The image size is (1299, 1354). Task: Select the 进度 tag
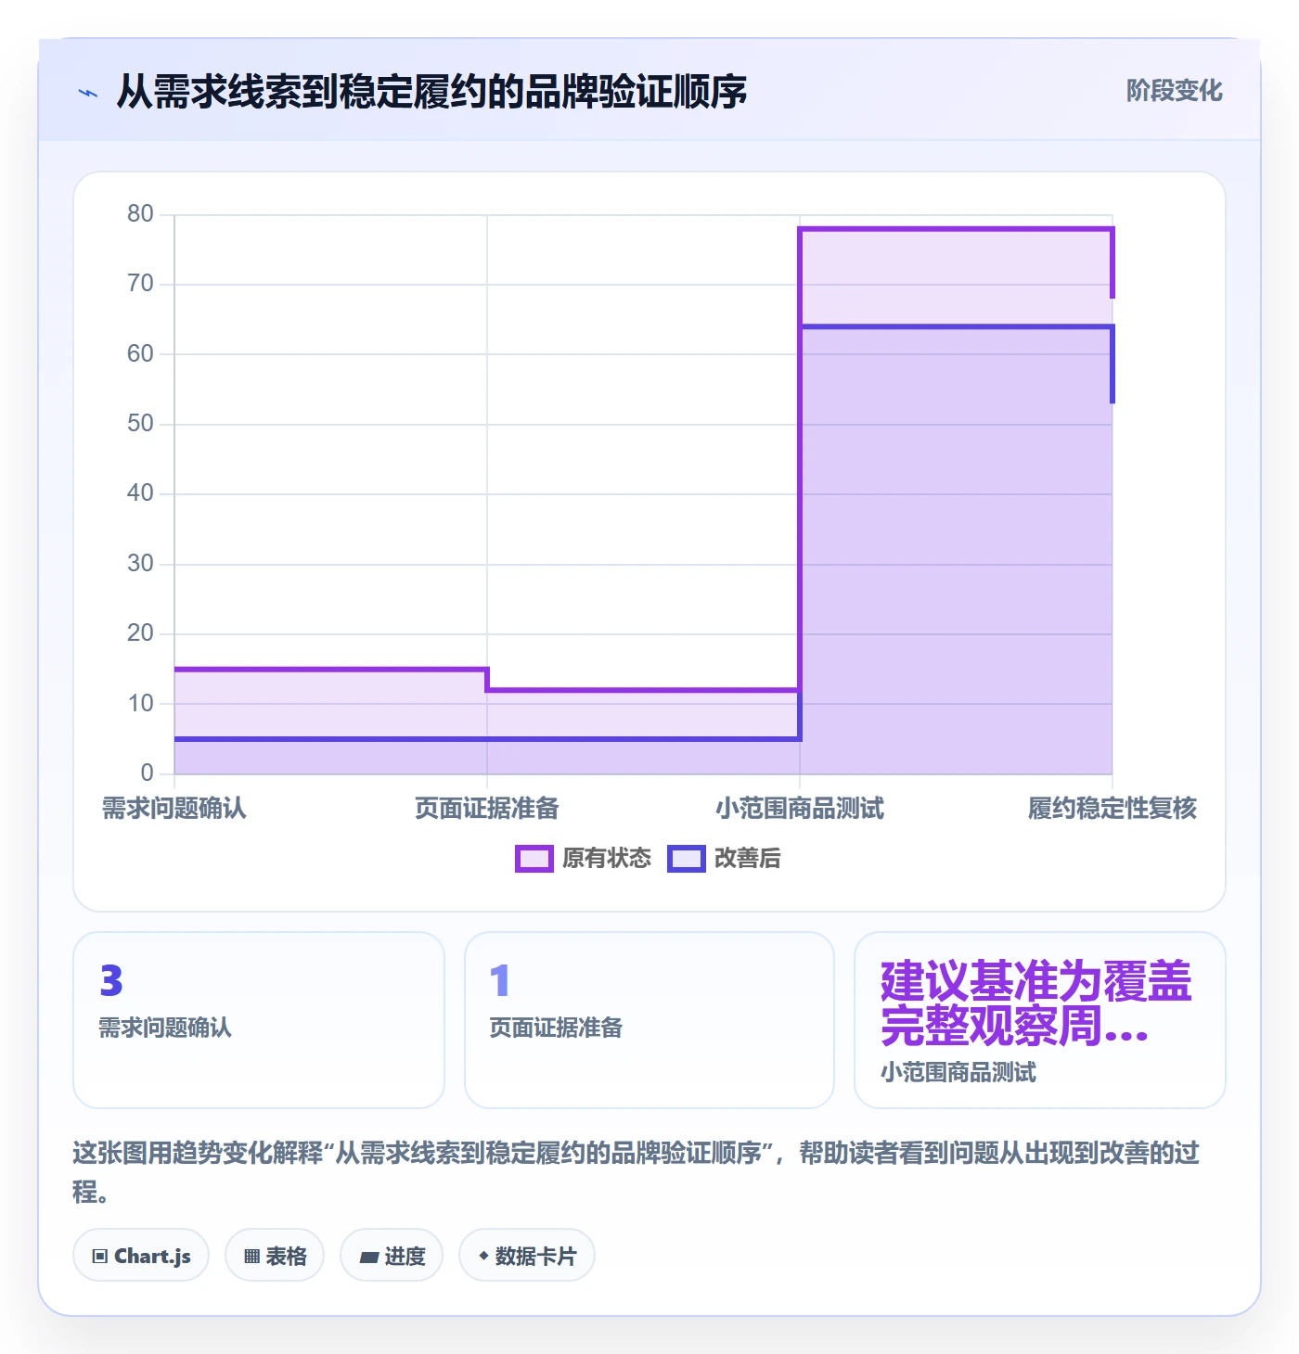[x=392, y=1256]
